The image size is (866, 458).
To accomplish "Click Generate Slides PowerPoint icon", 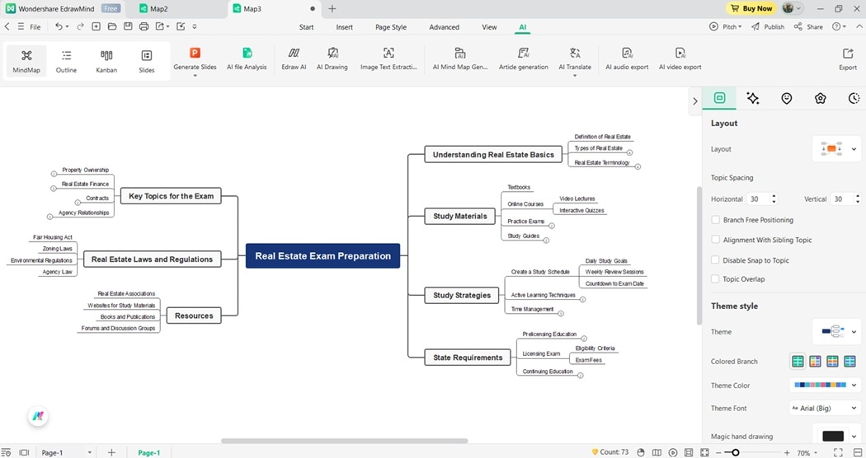I will tap(195, 53).
